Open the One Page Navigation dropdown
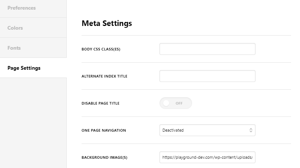Screen dimensions: 300x168 pos(207,130)
